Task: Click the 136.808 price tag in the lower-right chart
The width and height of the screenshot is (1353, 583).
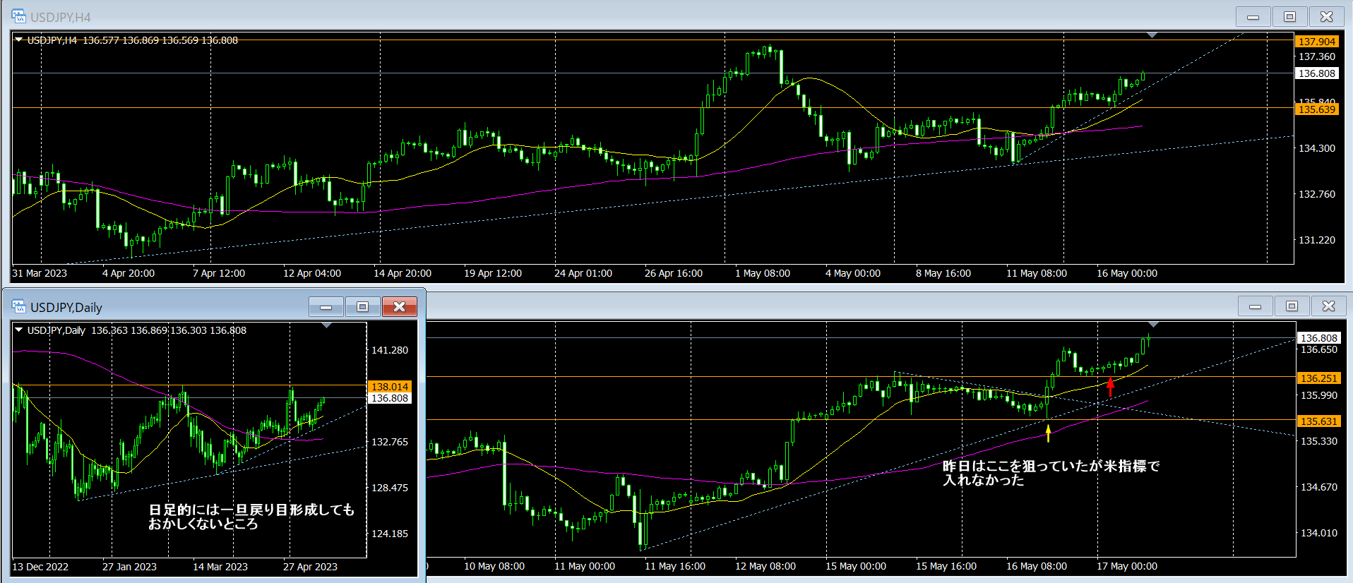Action: (x=1319, y=338)
